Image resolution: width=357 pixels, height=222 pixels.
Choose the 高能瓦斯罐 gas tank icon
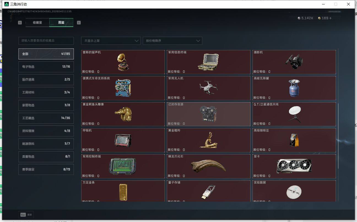click(x=294, y=88)
